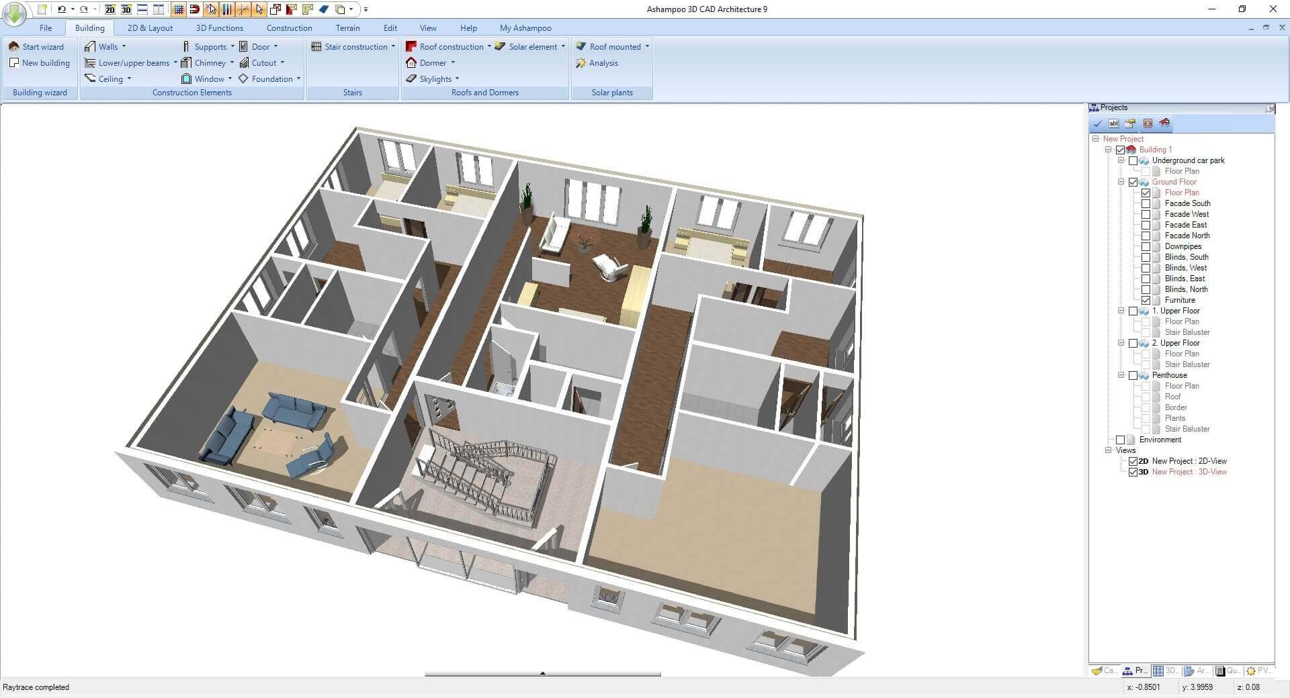Click the rename (abl) icon in Projects panel
The image size is (1290, 698).
pyautogui.click(x=1113, y=123)
